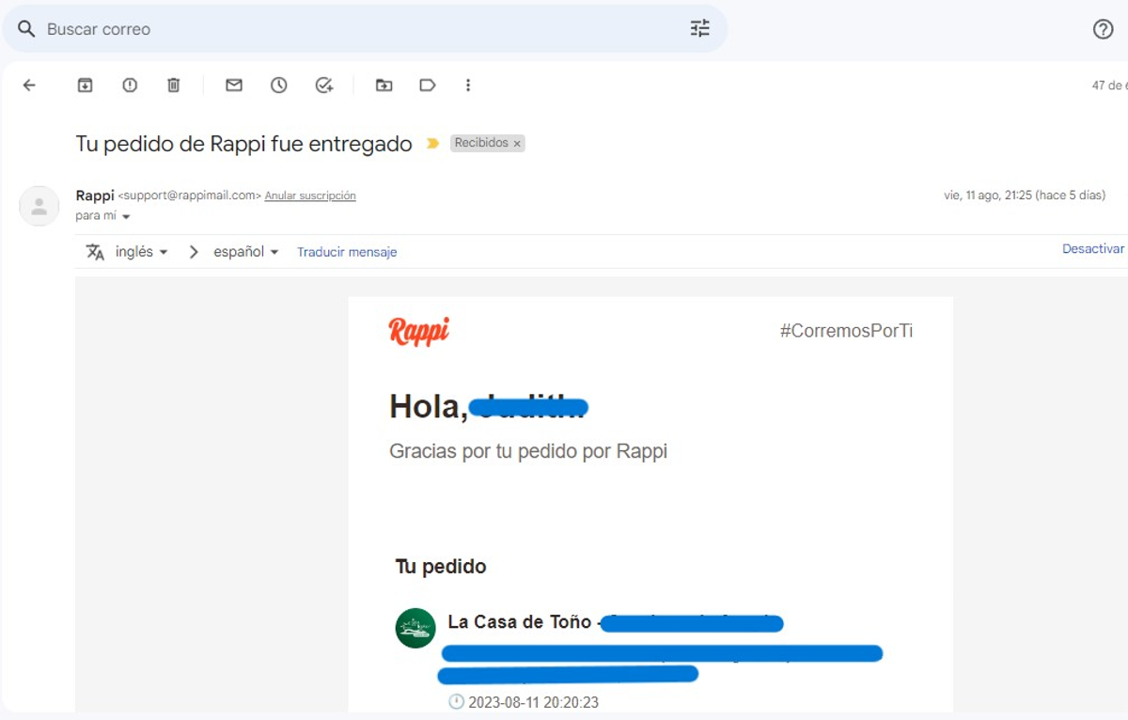The width and height of the screenshot is (1128, 720).
Task: Click the La Casa de Toño logo
Action: [415, 629]
